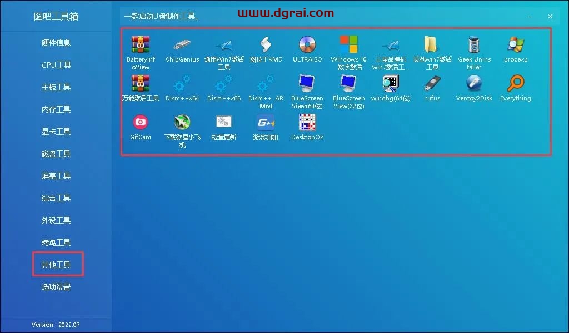The height and width of the screenshot is (333, 569).
Task: Open rufus USB tool
Action: point(432,88)
